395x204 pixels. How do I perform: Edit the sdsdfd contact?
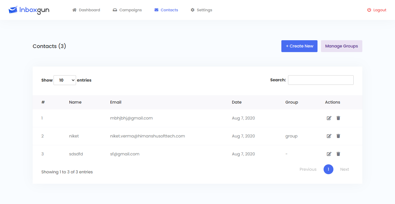coord(329,154)
